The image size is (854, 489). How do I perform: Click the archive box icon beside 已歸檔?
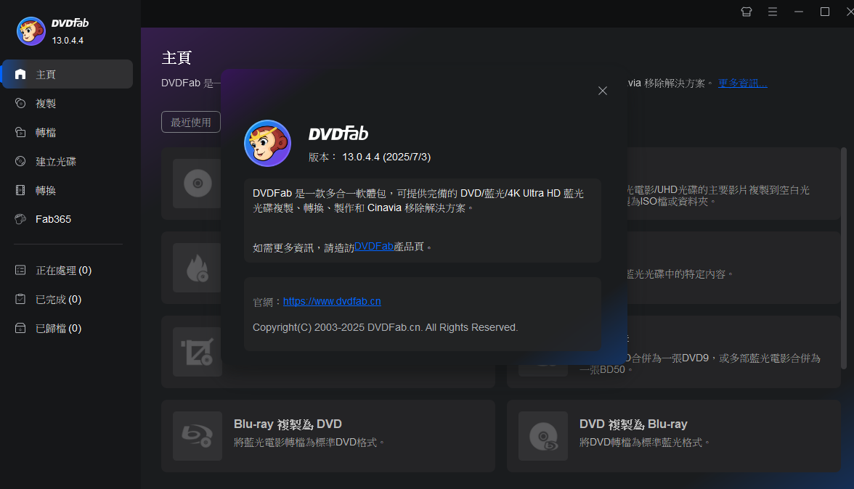tap(20, 328)
